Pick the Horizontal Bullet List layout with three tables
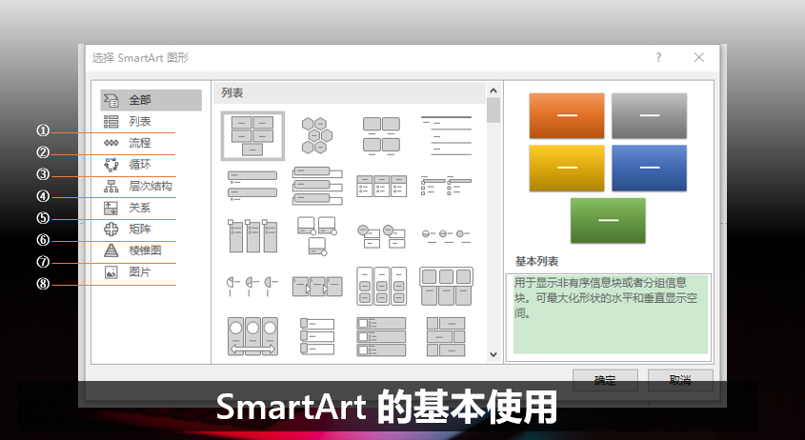This screenshot has height=440, width=805. pos(381,186)
